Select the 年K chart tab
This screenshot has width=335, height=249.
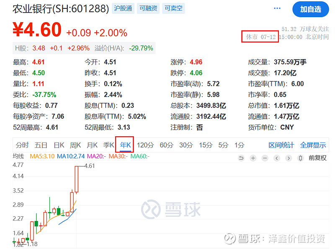pyautogui.click(x=125, y=145)
